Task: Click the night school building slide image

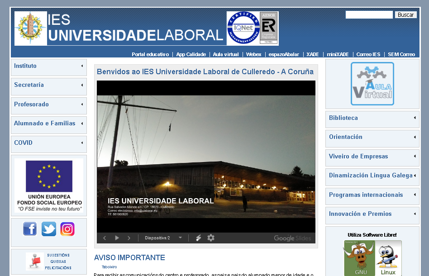Action: tap(206, 157)
